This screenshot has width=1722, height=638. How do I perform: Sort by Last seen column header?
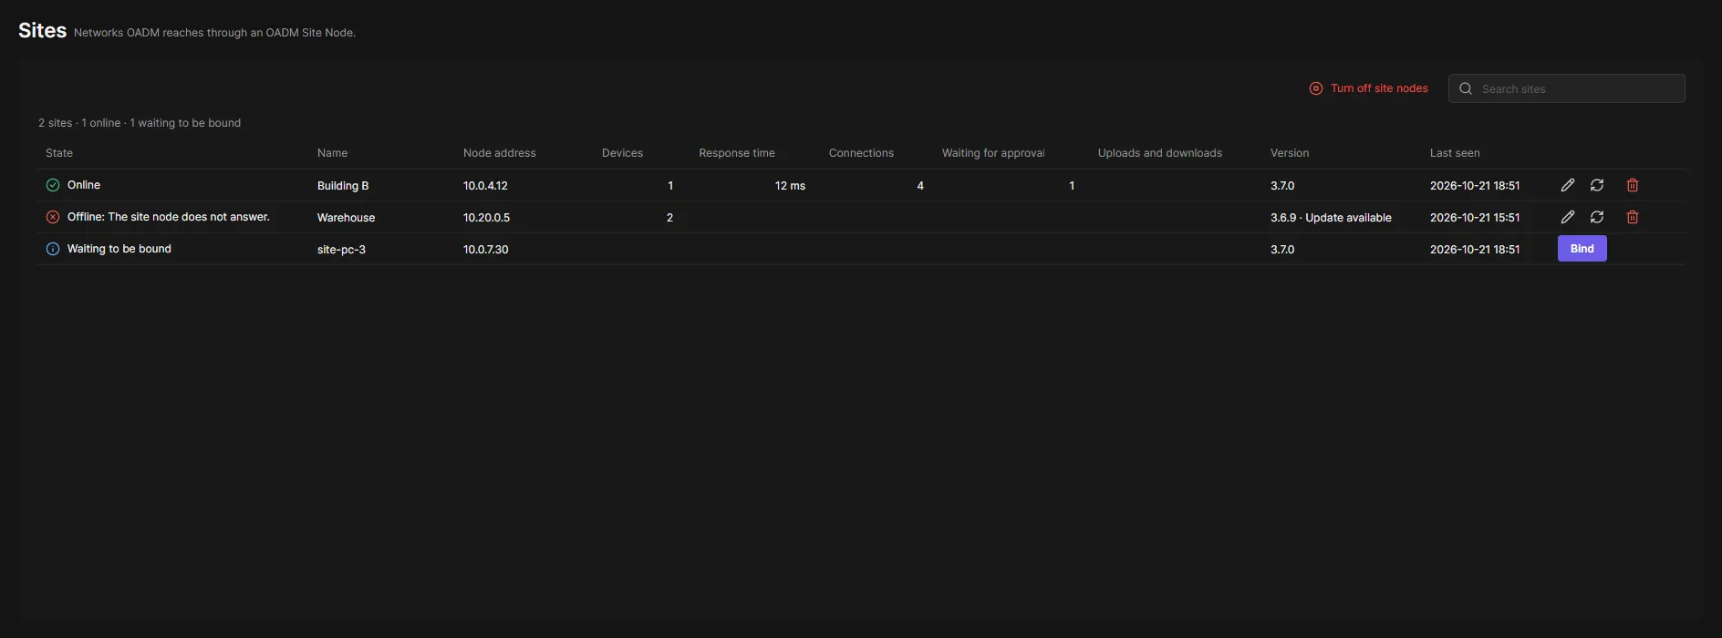coord(1455,153)
